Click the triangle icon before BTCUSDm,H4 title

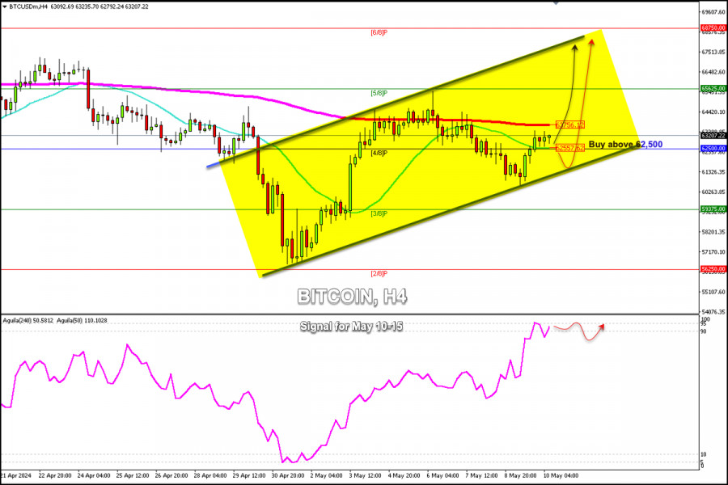pos(5,7)
